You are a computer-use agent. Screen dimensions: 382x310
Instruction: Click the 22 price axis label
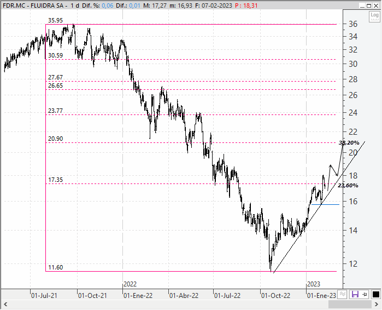point(353,132)
